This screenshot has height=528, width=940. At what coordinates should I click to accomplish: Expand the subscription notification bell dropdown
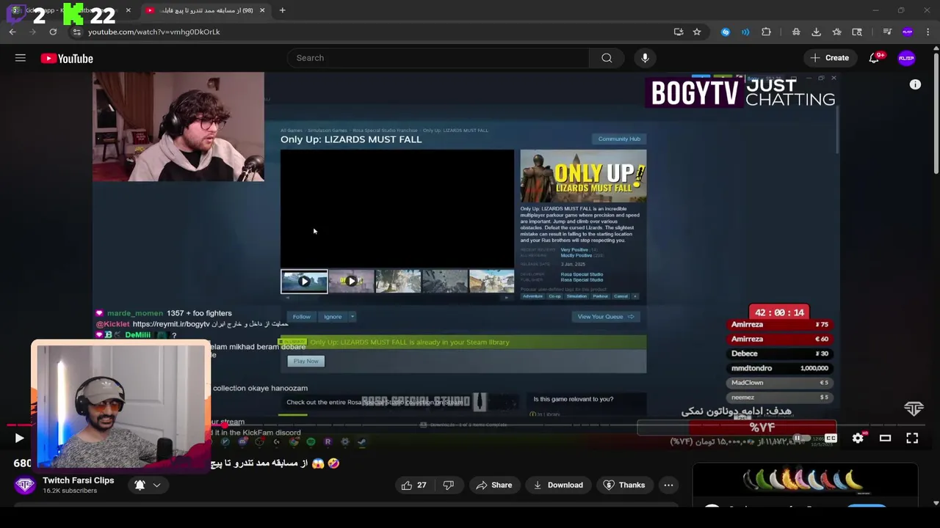click(147, 485)
